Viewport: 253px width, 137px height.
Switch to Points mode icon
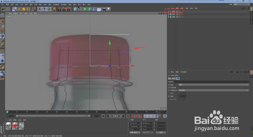pos(2,36)
